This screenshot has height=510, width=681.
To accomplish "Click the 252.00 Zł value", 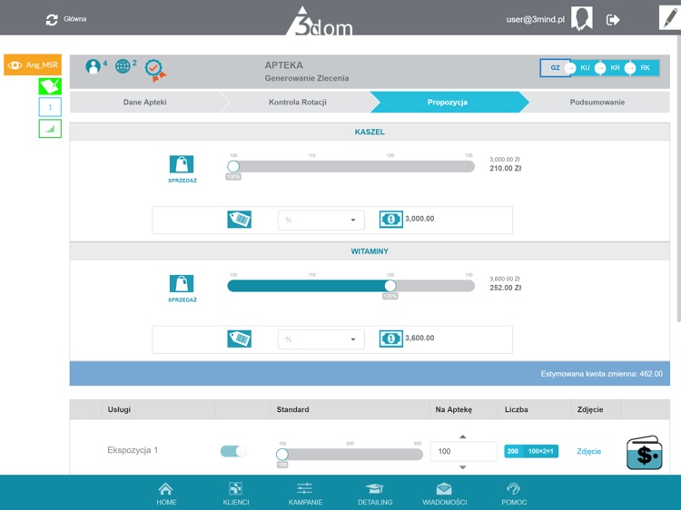I will [505, 288].
